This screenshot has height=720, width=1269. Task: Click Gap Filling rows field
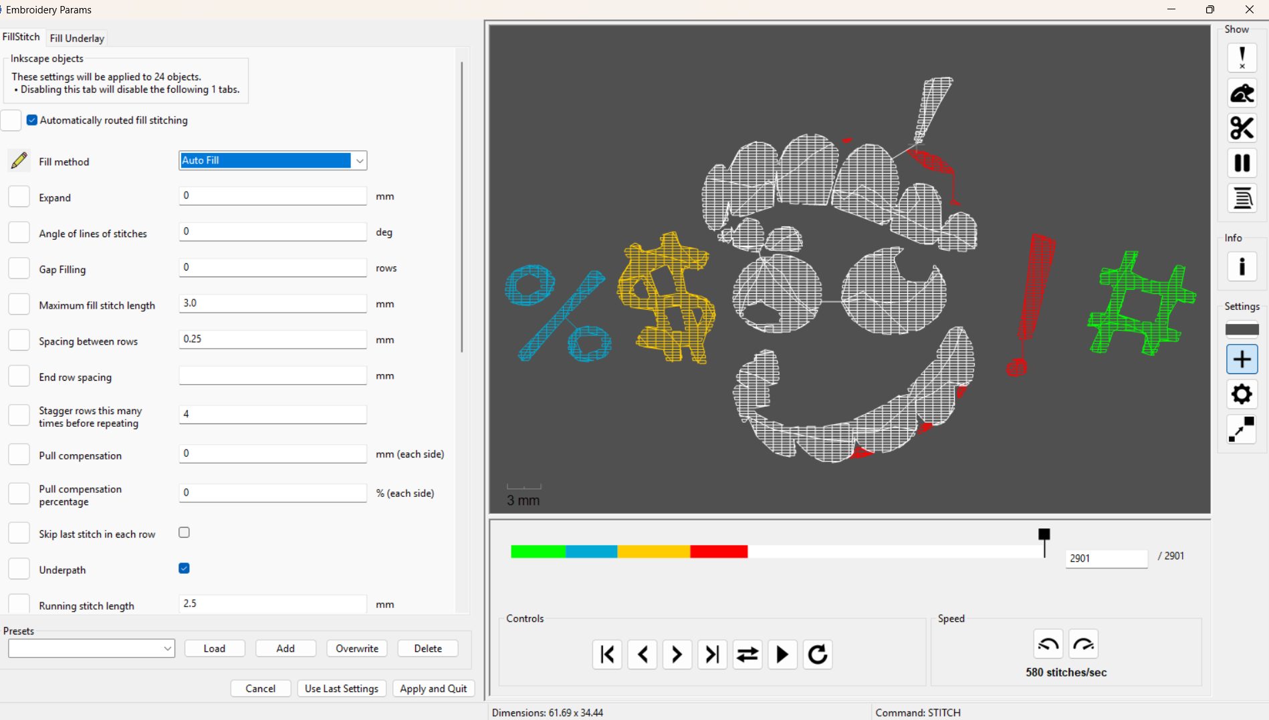(273, 268)
